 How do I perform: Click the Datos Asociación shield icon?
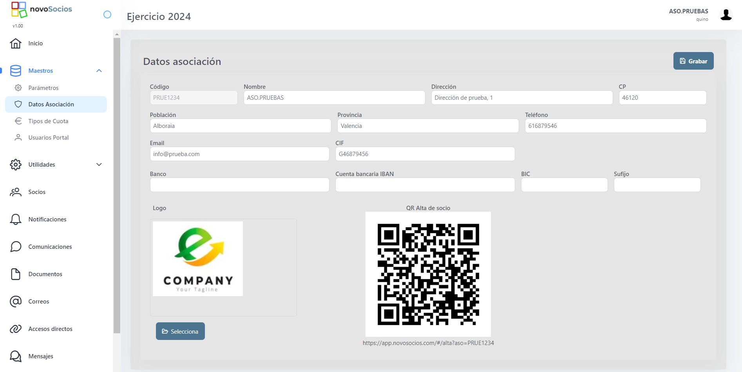[x=18, y=104]
